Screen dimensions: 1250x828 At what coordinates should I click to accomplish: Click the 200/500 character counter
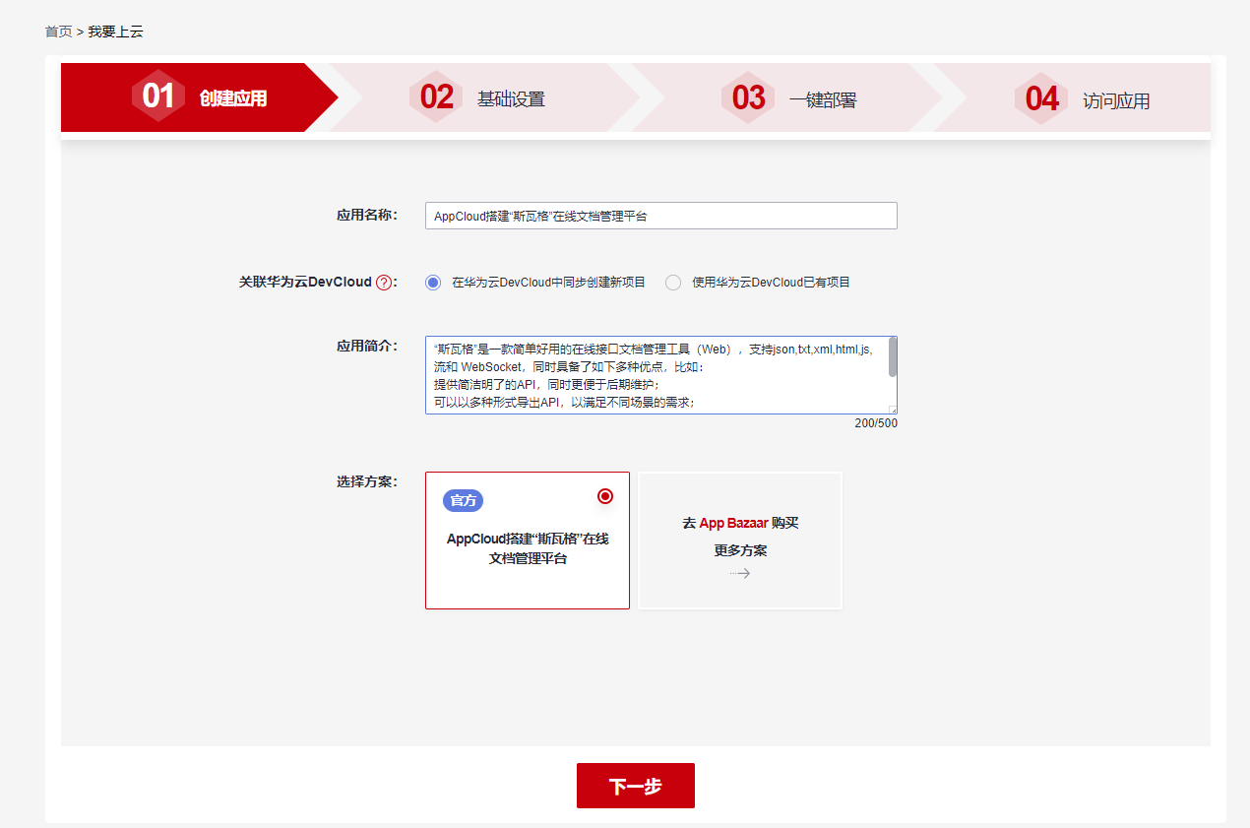876,423
